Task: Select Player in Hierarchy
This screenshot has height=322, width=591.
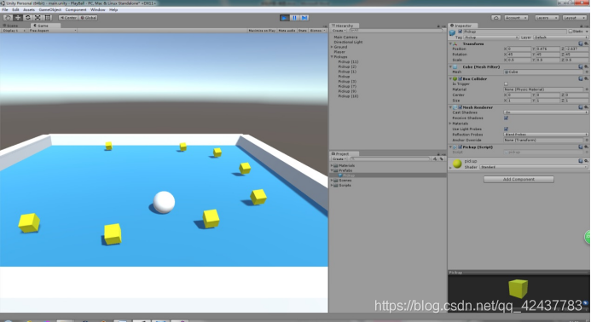Action: point(339,52)
